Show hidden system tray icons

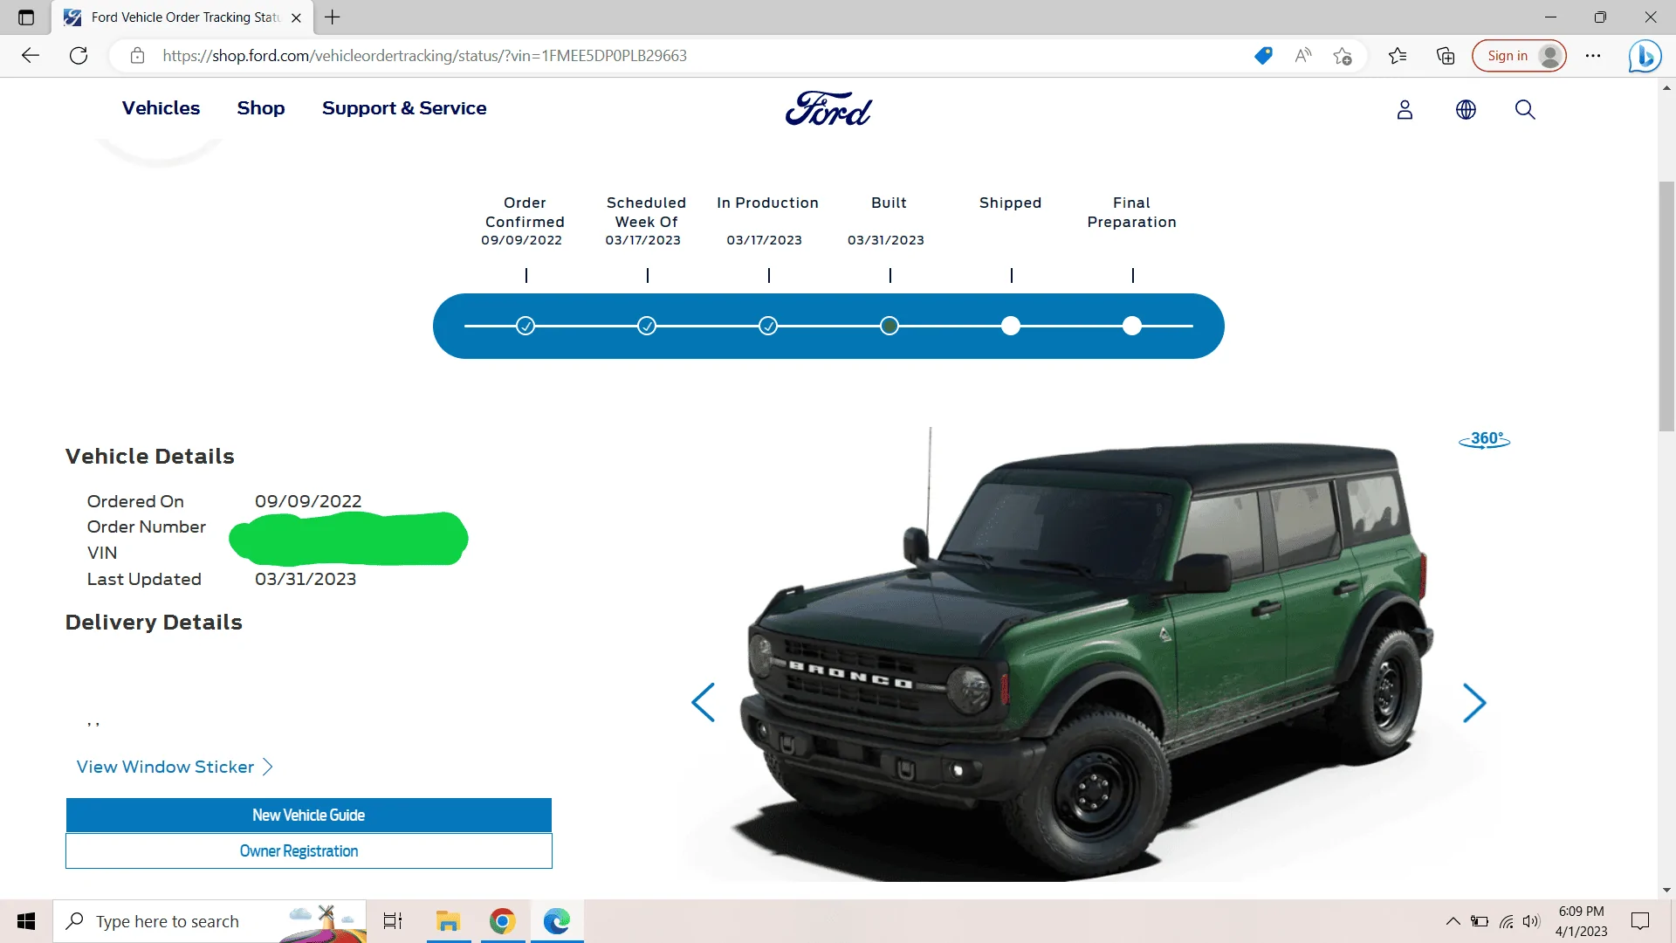coord(1453,921)
